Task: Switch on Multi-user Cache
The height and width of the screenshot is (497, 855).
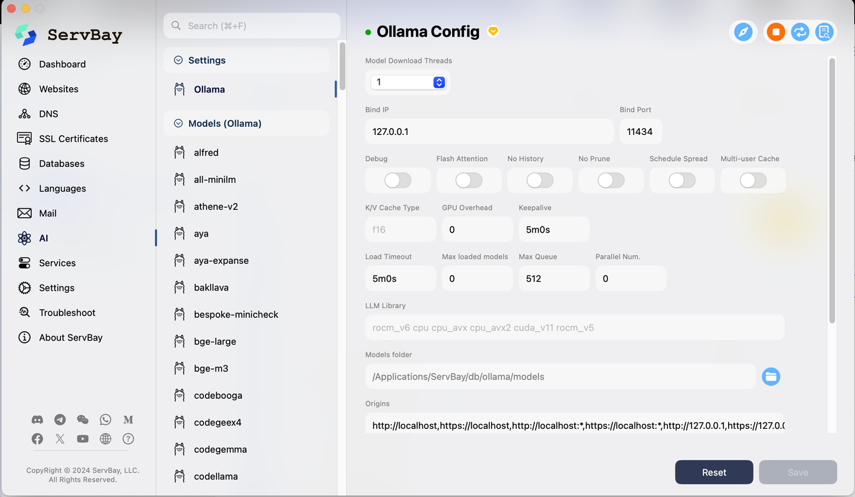Action: coord(753,180)
